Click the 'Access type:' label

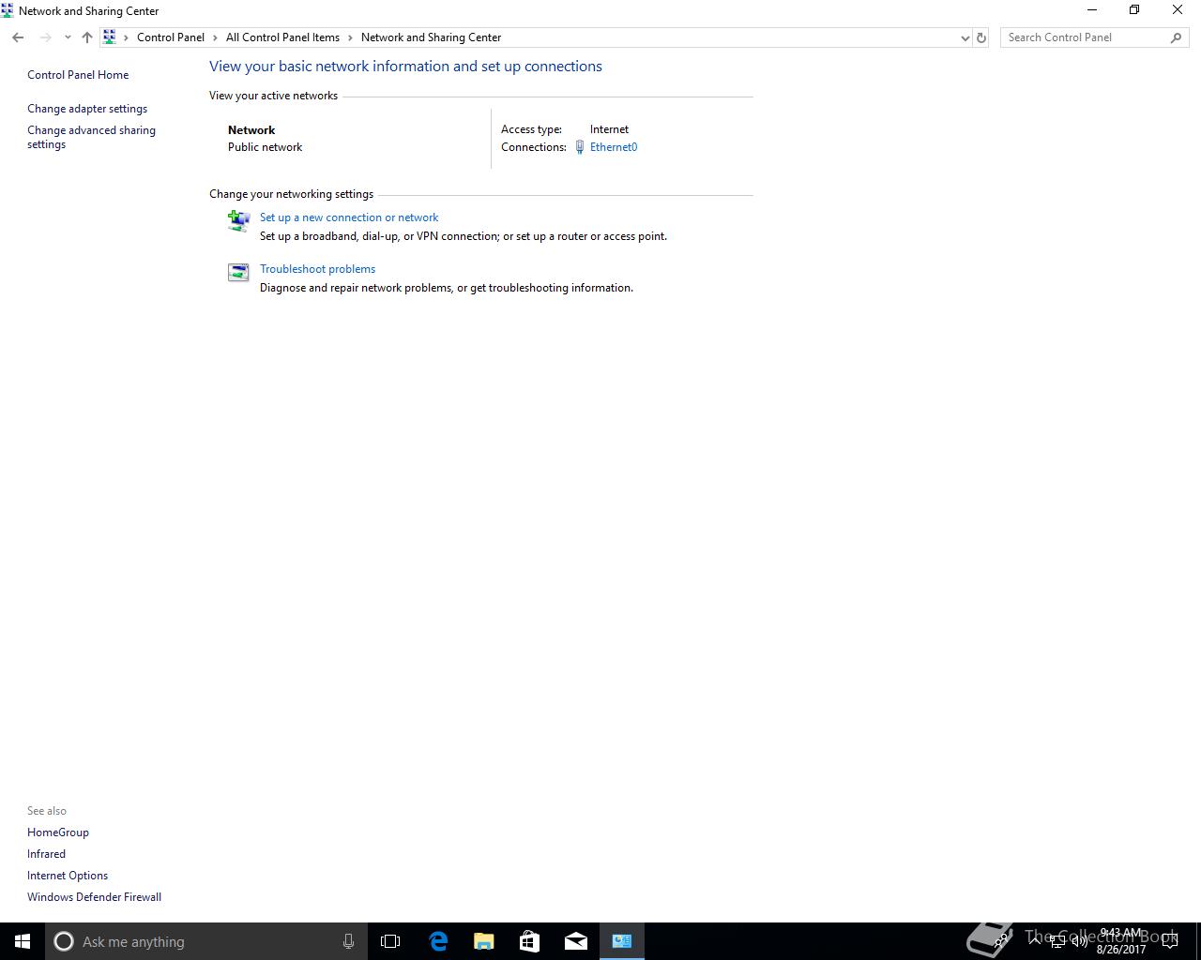click(531, 129)
